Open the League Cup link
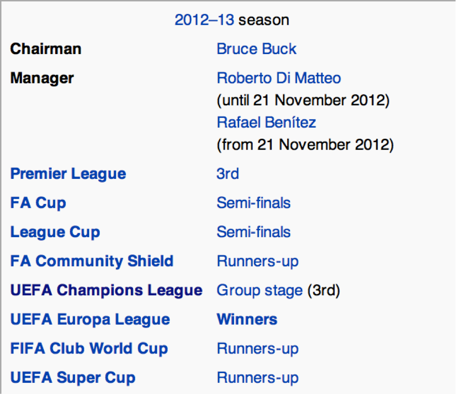This screenshot has width=456, height=394. click(55, 232)
